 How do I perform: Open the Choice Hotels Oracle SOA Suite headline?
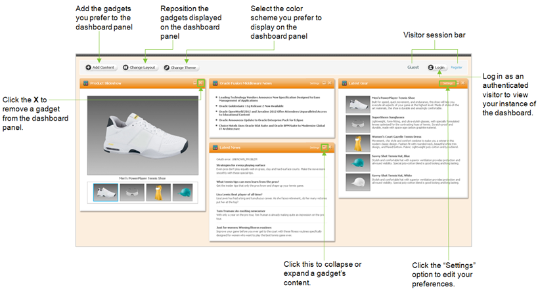coord(272,127)
